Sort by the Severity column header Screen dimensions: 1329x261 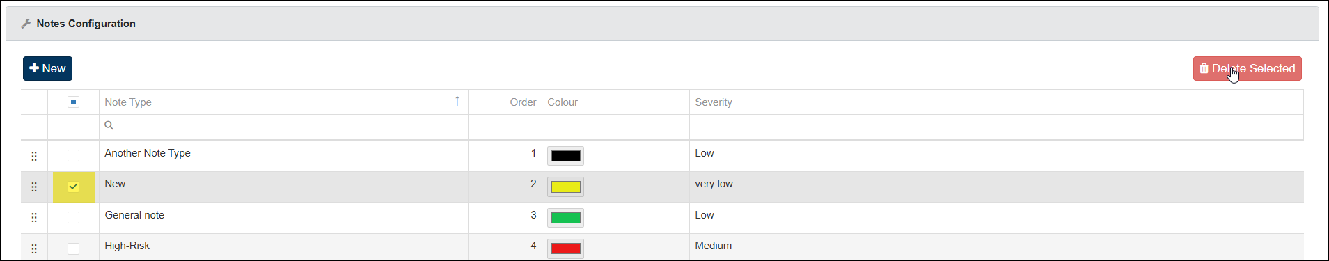pos(714,102)
